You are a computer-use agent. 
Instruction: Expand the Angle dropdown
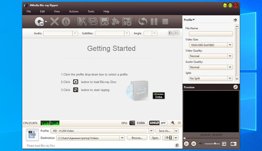(155, 33)
